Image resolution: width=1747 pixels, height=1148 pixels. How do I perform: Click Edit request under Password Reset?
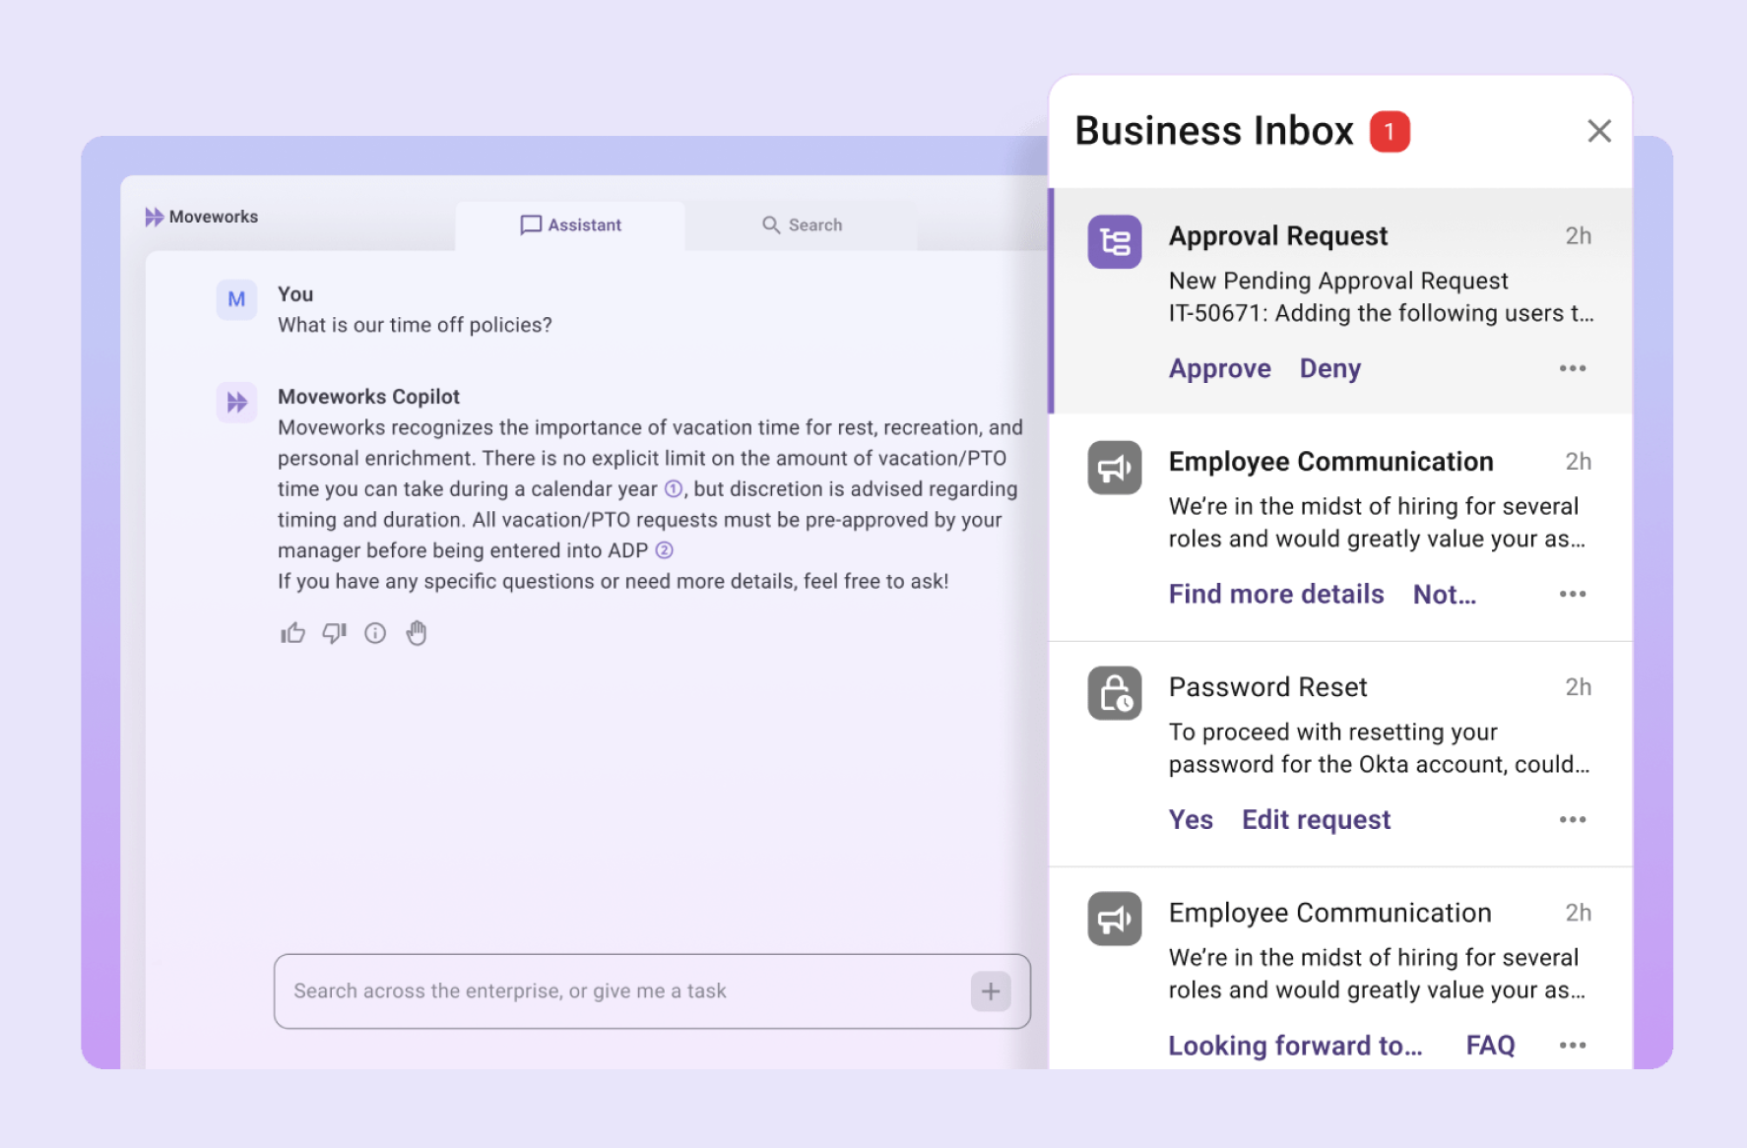[x=1316, y=819]
